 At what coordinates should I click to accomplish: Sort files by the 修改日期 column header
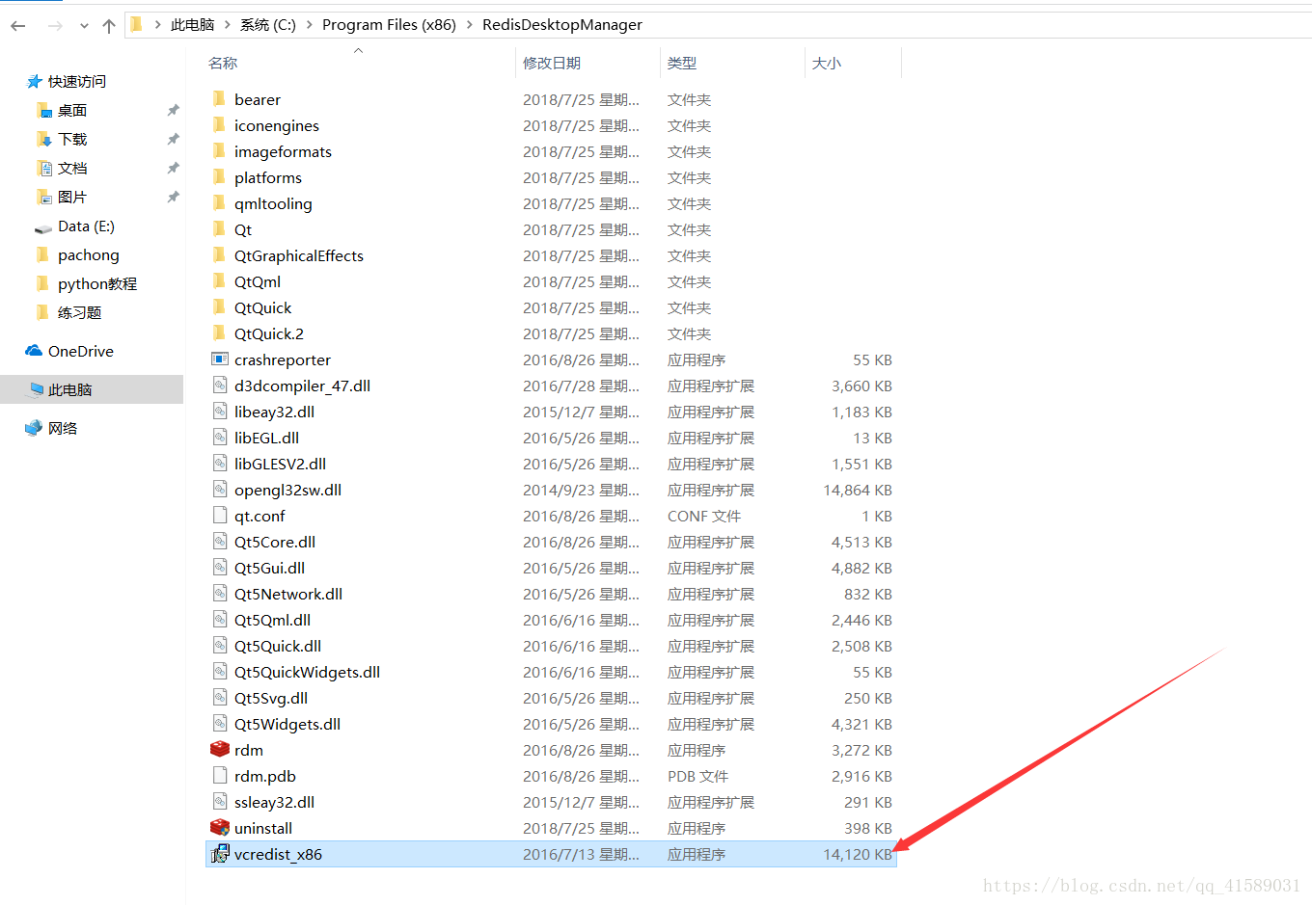[552, 63]
